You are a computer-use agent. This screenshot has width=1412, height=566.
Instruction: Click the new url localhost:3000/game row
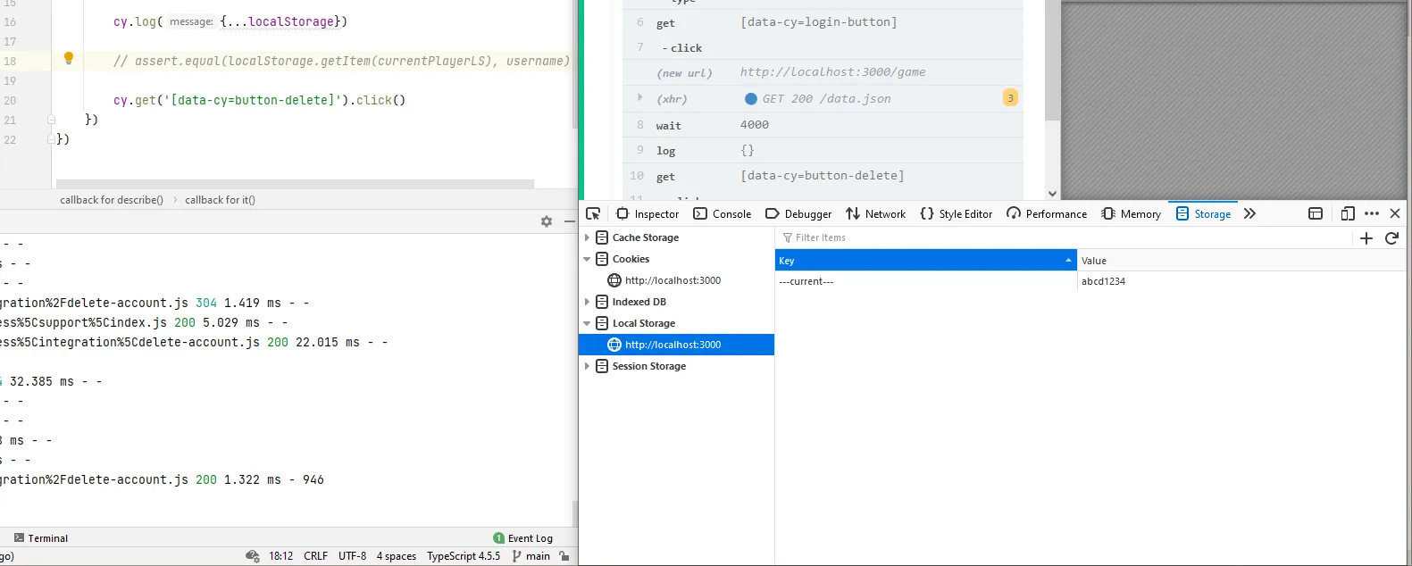click(823, 72)
